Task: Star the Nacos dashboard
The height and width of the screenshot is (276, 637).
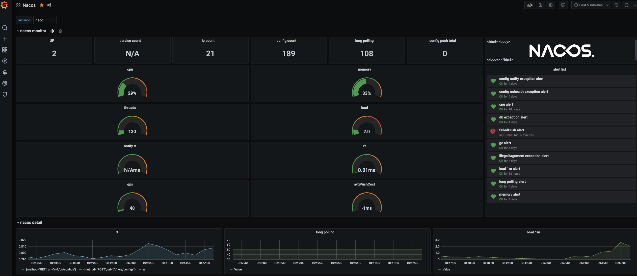Action: pos(42,5)
